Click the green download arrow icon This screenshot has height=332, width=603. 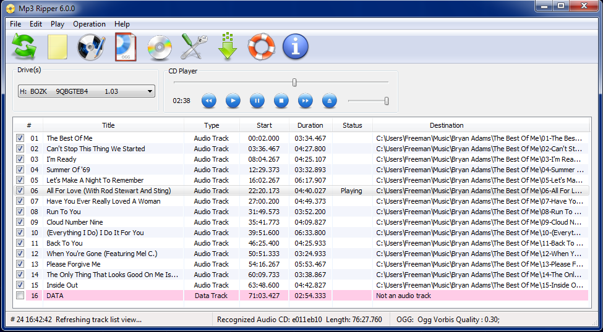(x=228, y=46)
